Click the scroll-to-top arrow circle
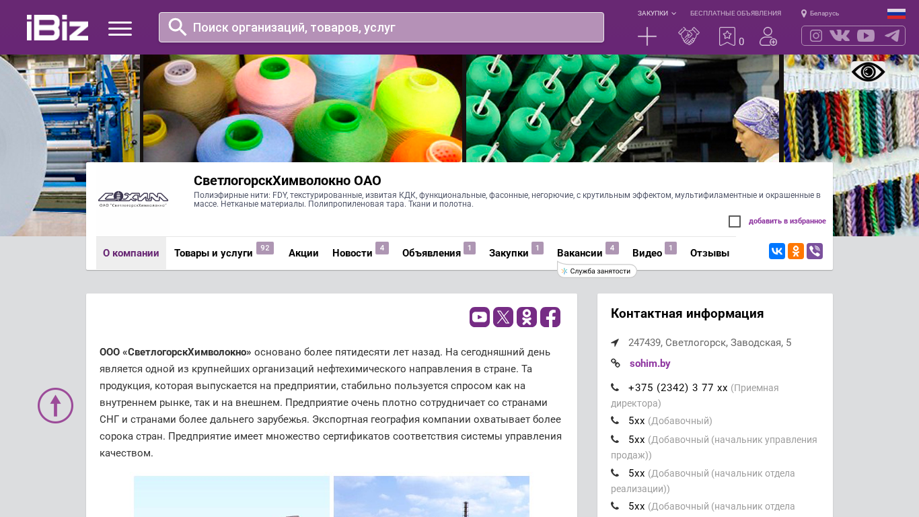 click(x=55, y=405)
